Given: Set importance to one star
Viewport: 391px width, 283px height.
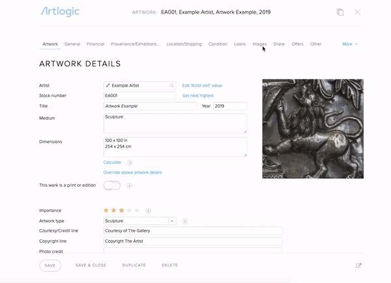Looking at the screenshot, I should point(106,210).
